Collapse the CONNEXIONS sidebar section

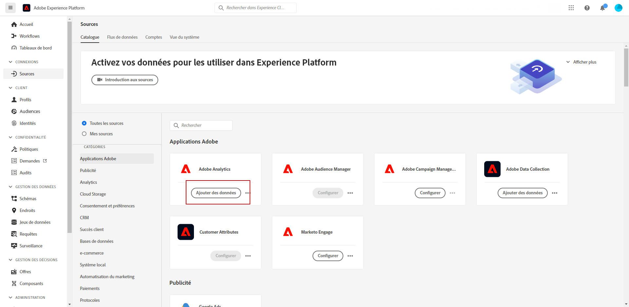[10, 62]
